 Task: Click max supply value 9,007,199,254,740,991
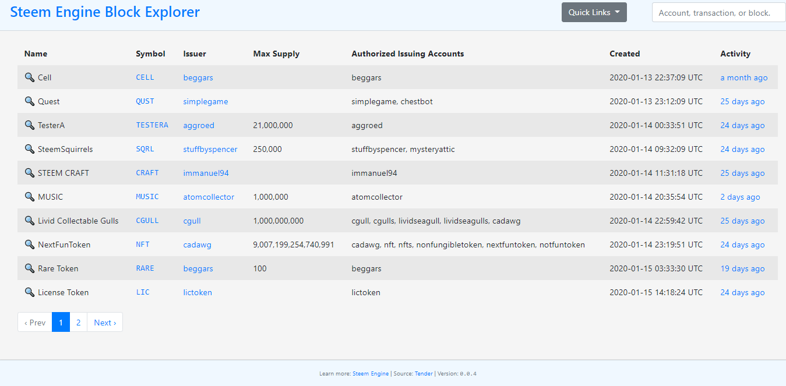(x=294, y=245)
